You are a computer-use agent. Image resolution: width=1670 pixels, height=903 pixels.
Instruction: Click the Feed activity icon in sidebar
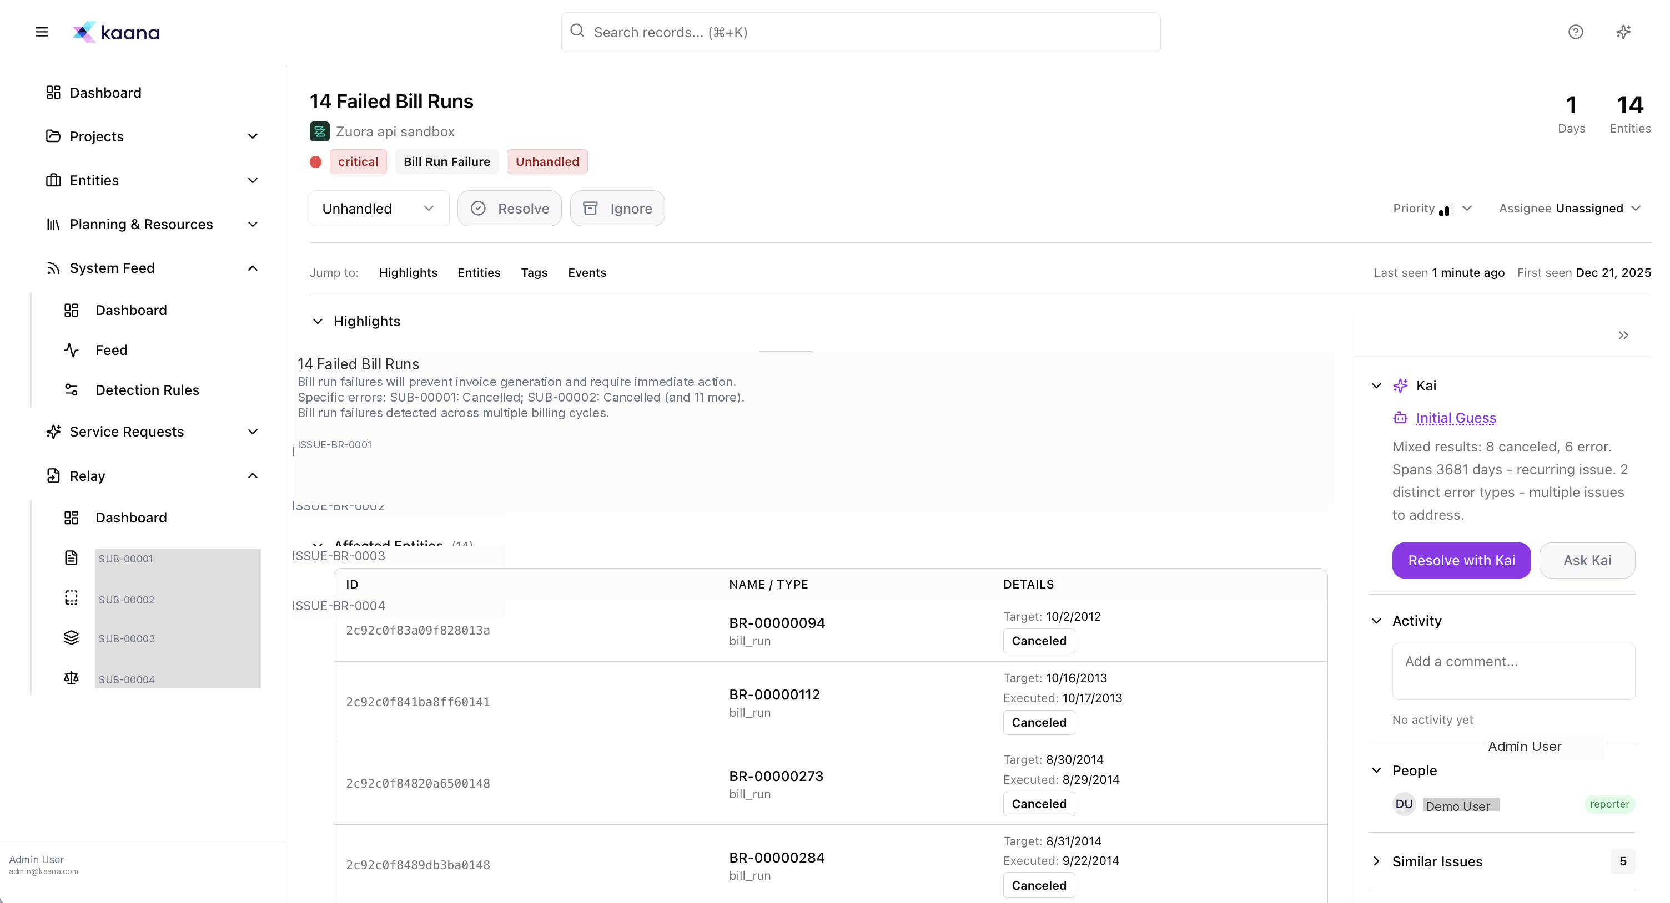[x=71, y=350]
